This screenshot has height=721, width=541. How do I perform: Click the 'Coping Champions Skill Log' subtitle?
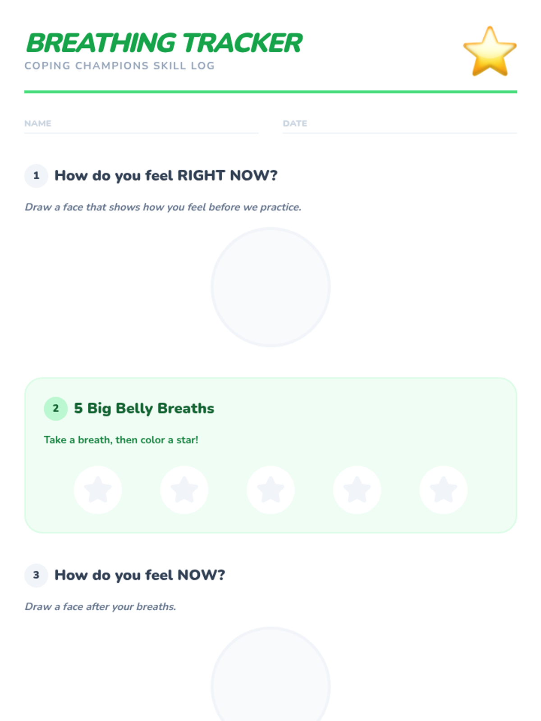tap(119, 66)
